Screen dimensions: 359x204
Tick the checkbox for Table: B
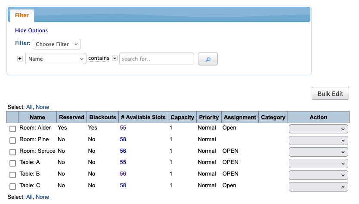[12, 175]
